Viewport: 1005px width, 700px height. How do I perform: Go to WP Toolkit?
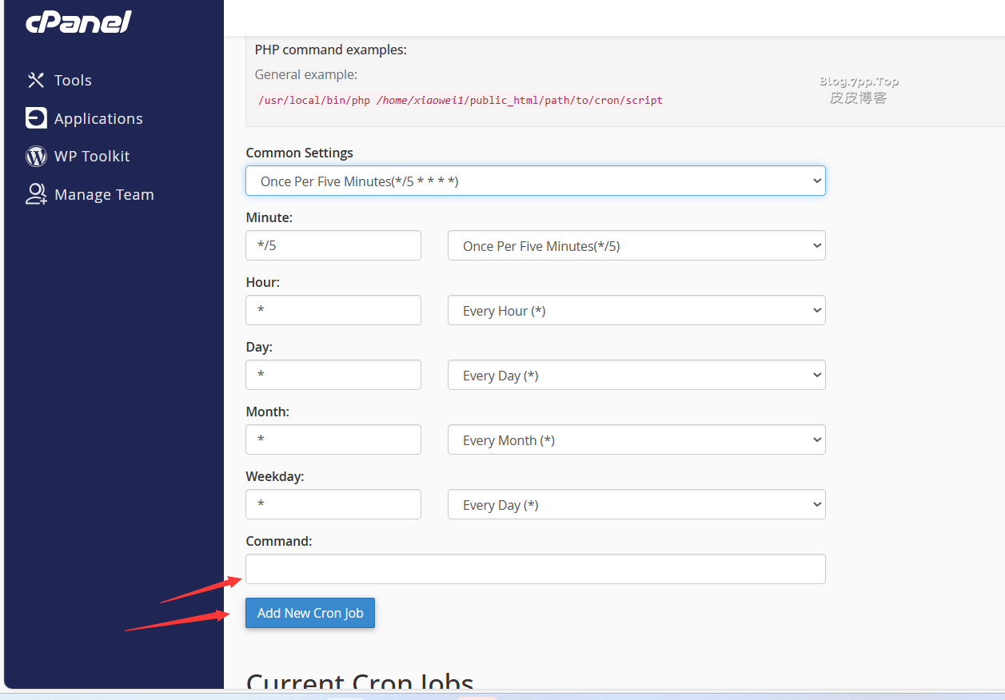pos(92,157)
